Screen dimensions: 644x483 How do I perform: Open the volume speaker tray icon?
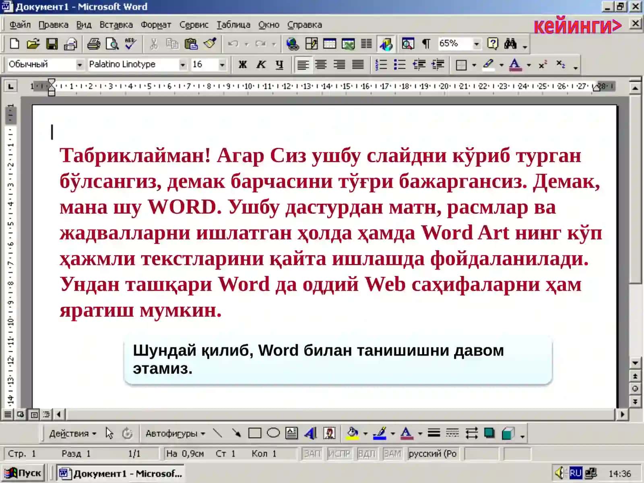click(x=560, y=473)
